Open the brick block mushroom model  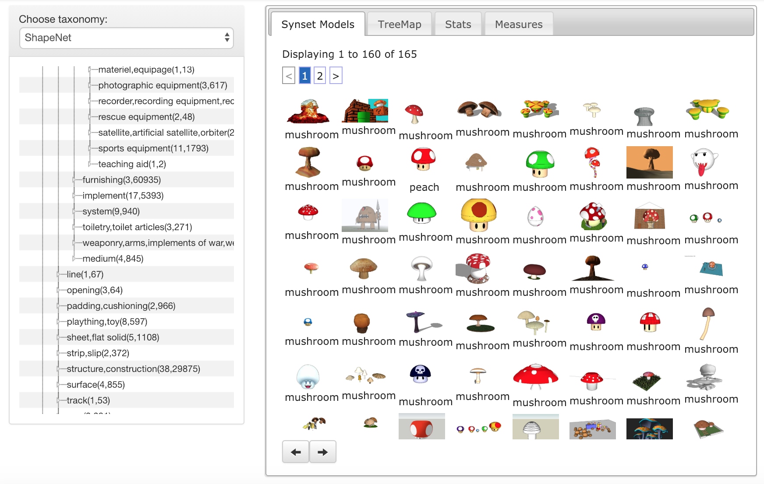tap(365, 111)
